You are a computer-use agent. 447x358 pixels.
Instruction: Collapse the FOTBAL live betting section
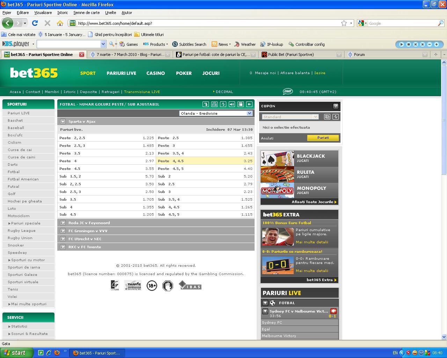(x=265, y=303)
